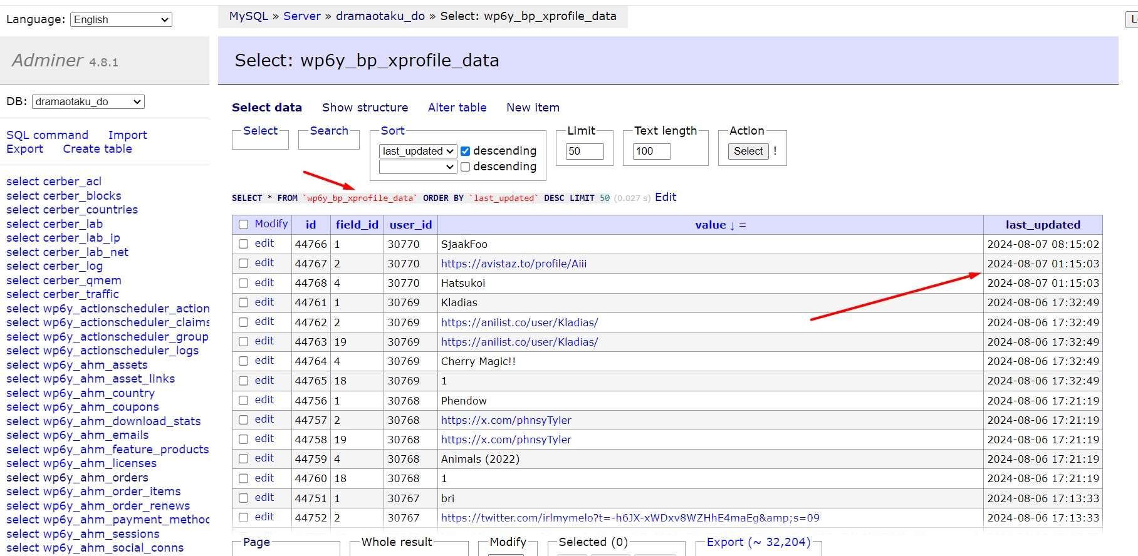Open select wp6y_ahm_orders table
The height and width of the screenshot is (556, 1138).
click(77, 478)
